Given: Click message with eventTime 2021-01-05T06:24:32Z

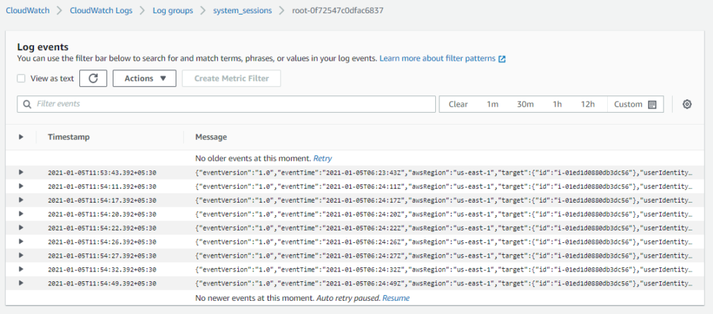Looking at the screenshot, I should tap(444, 269).
